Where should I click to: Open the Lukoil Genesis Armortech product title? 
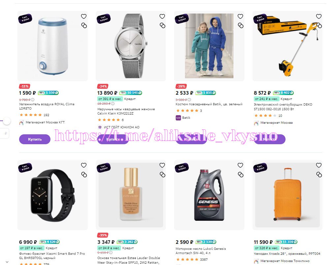pyautogui.click(x=201, y=251)
